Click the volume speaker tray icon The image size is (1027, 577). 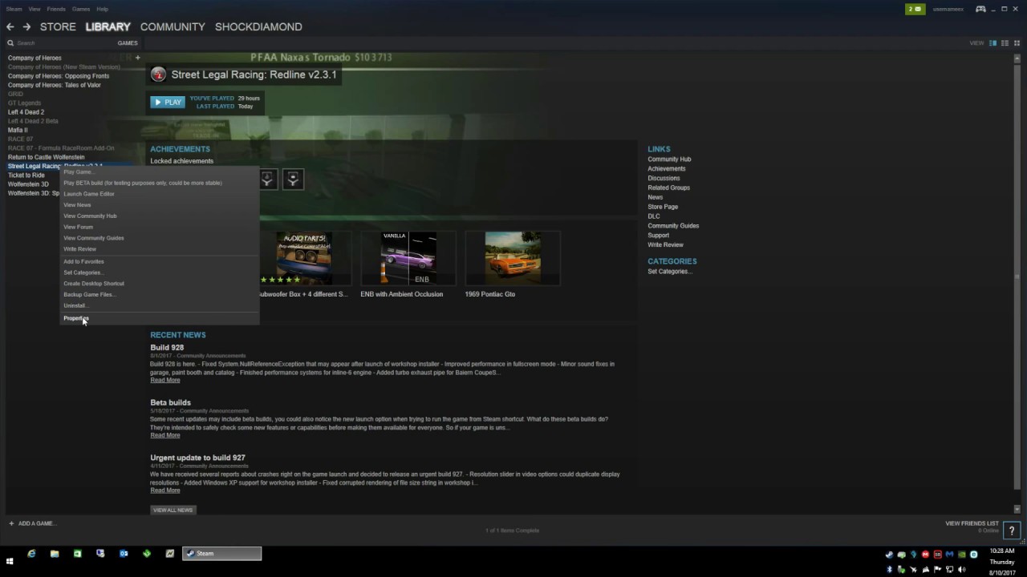click(x=961, y=570)
